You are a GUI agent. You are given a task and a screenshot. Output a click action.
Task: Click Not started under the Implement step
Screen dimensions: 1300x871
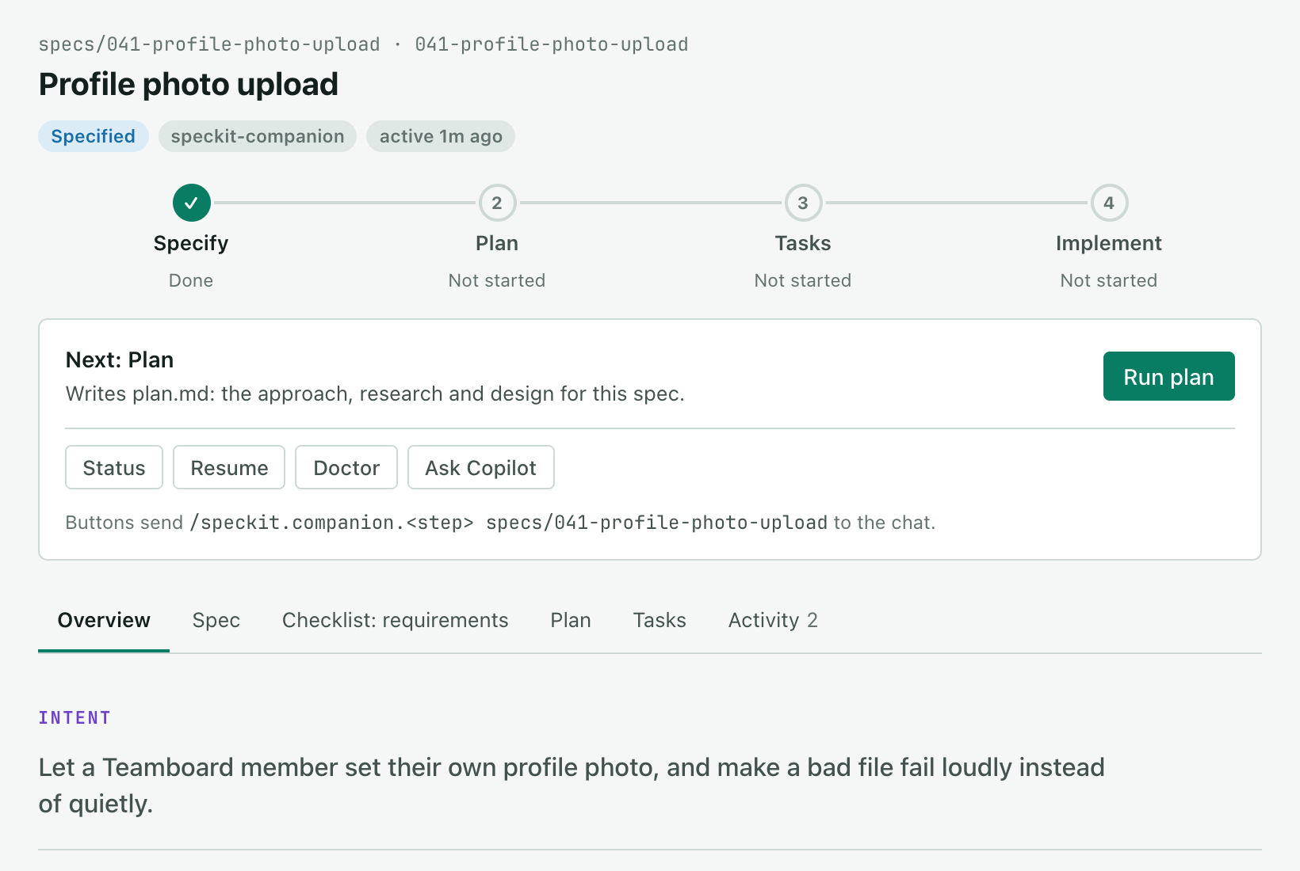coord(1109,280)
